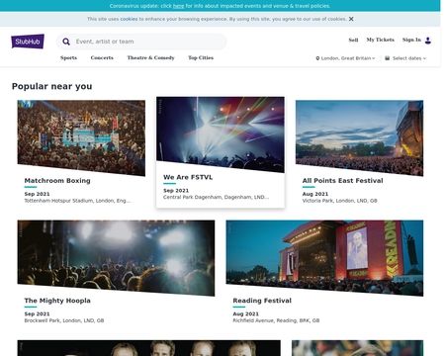Open the Matchroom Boxing event image

point(81,137)
